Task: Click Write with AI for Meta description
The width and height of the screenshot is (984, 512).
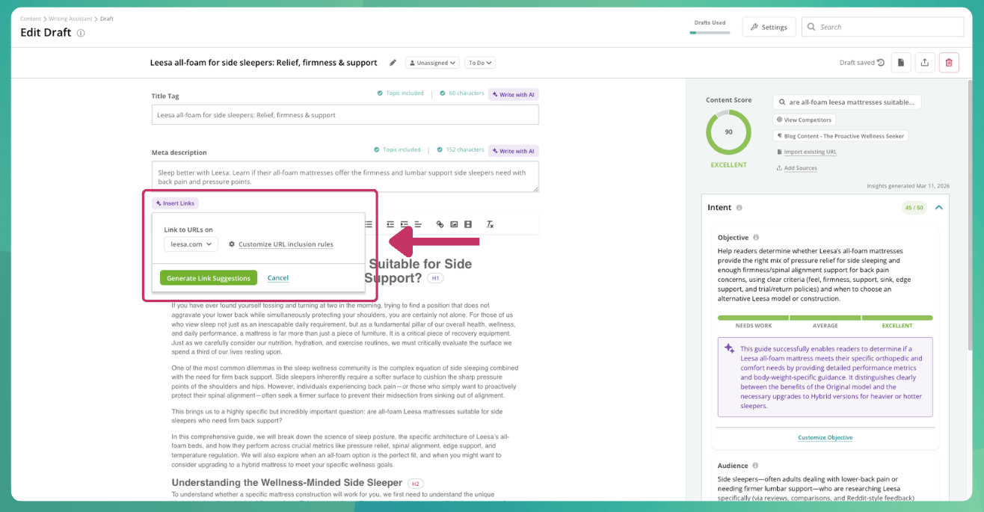Action: [514, 151]
